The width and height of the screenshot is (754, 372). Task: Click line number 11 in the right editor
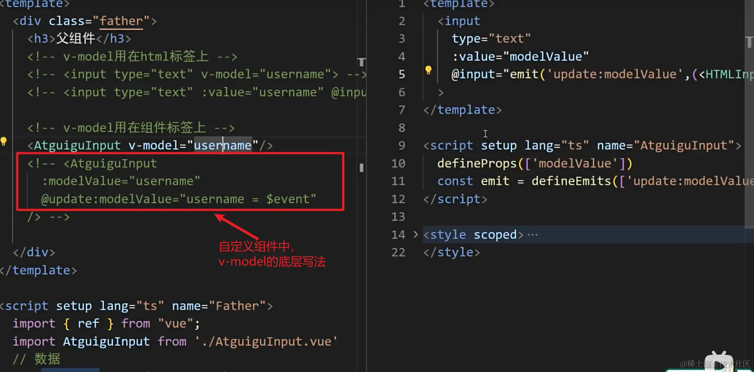point(398,181)
